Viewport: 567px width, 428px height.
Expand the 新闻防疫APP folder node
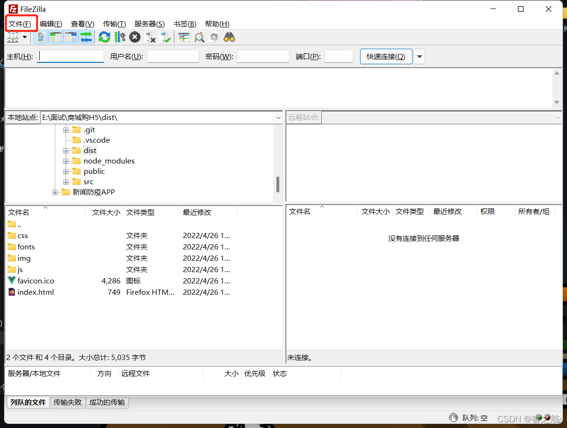pos(55,192)
